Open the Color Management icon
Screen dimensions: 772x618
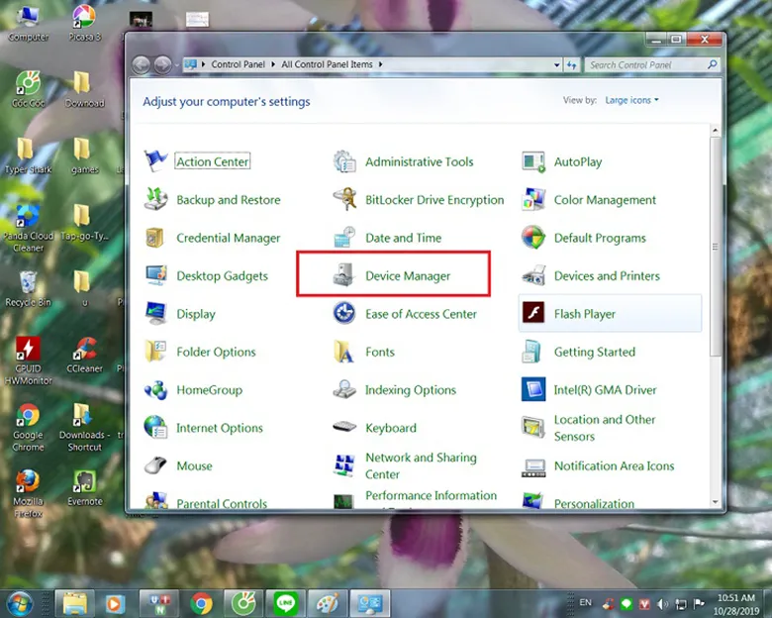533,200
